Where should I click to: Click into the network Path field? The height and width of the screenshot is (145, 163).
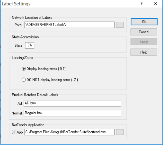pyautogui.click(x=69, y=25)
